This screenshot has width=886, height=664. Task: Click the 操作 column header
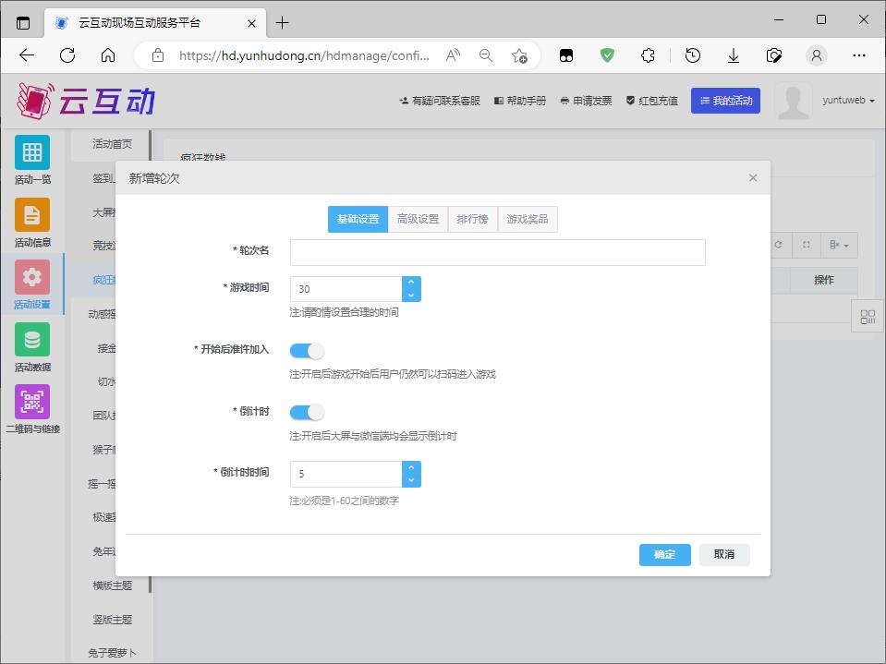823,280
